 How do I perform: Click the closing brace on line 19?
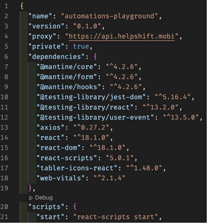pos(30,188)
